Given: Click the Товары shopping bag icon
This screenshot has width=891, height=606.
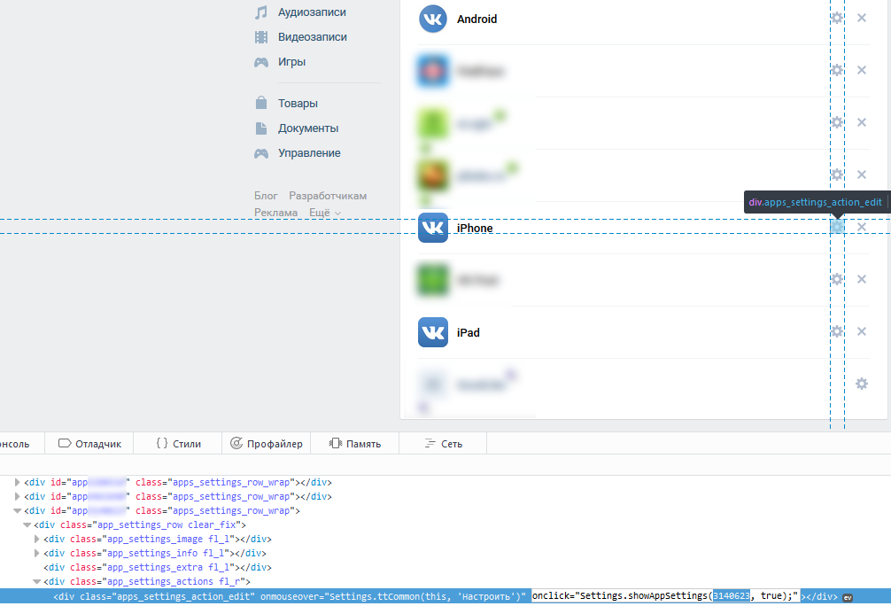Looking at the screenshot, I should click(260, 103).
